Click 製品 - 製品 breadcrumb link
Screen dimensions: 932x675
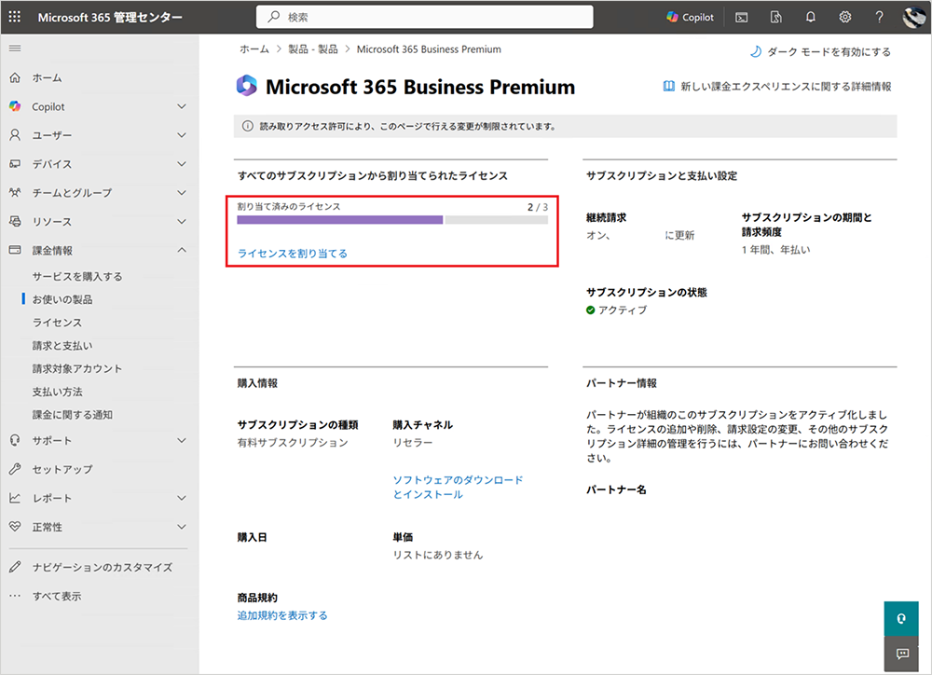pos(312,49)
